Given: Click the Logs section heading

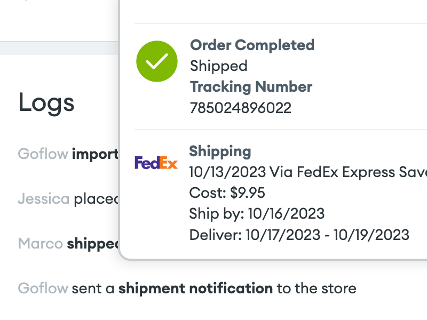Looking at the screenshot, I should 46,103.
